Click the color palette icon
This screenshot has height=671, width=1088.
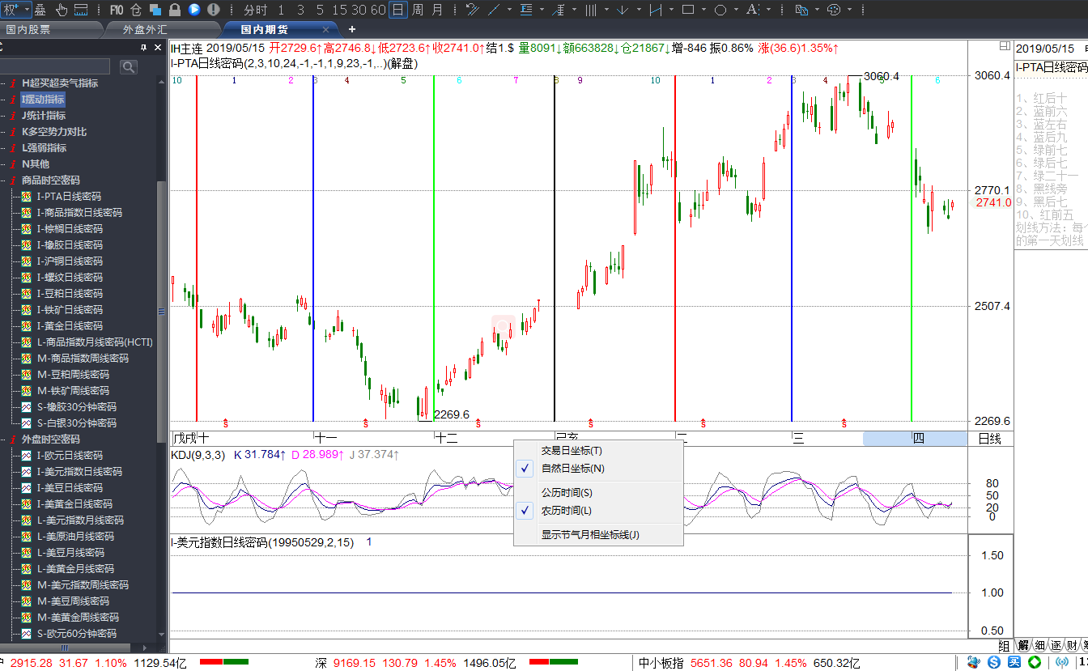pyautogui.click(x=833, y=10)
